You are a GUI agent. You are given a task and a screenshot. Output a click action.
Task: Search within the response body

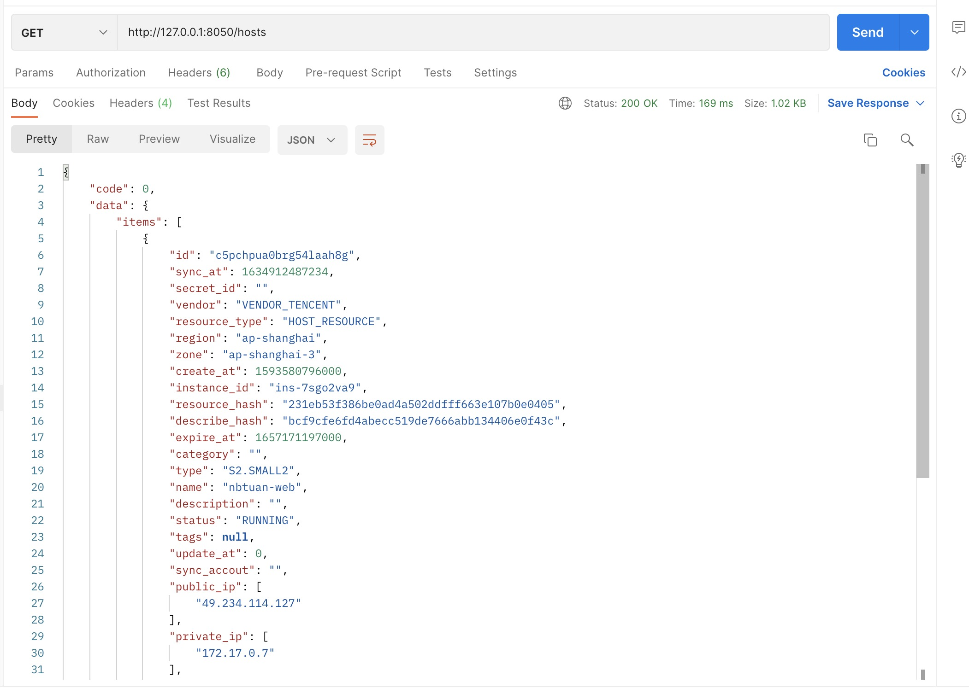click(x=907, y=140)
